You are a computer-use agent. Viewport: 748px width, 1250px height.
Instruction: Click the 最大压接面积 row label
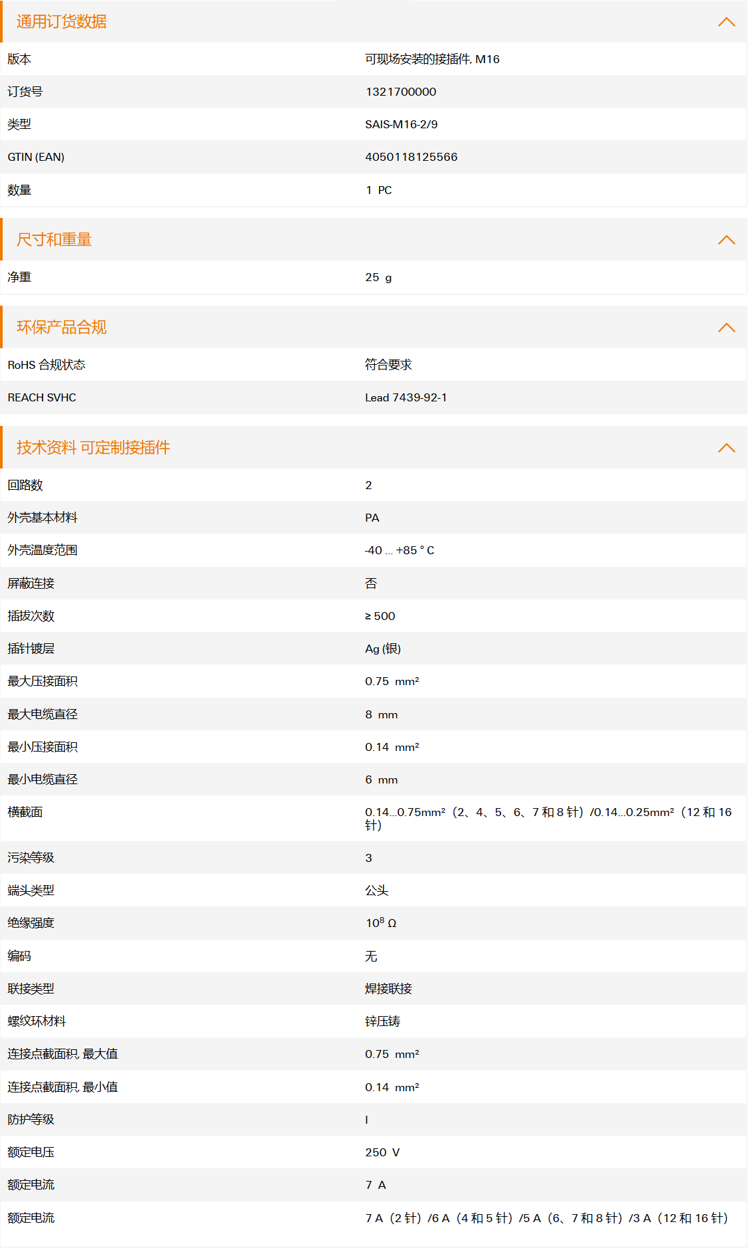(42, 681)
